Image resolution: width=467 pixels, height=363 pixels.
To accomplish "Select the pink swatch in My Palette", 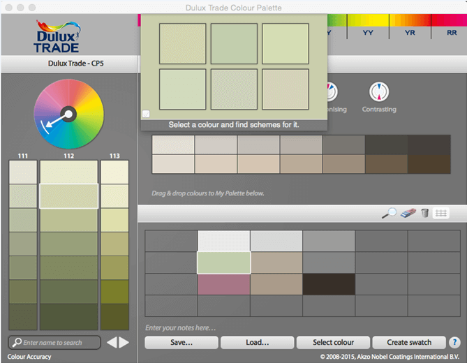I will (223, 284).
